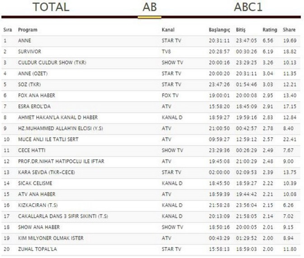304x258 pixels.
Task: Click STAR TV cell for ZUHAL TOPAL'LA
Action: (x=171, y=249)
